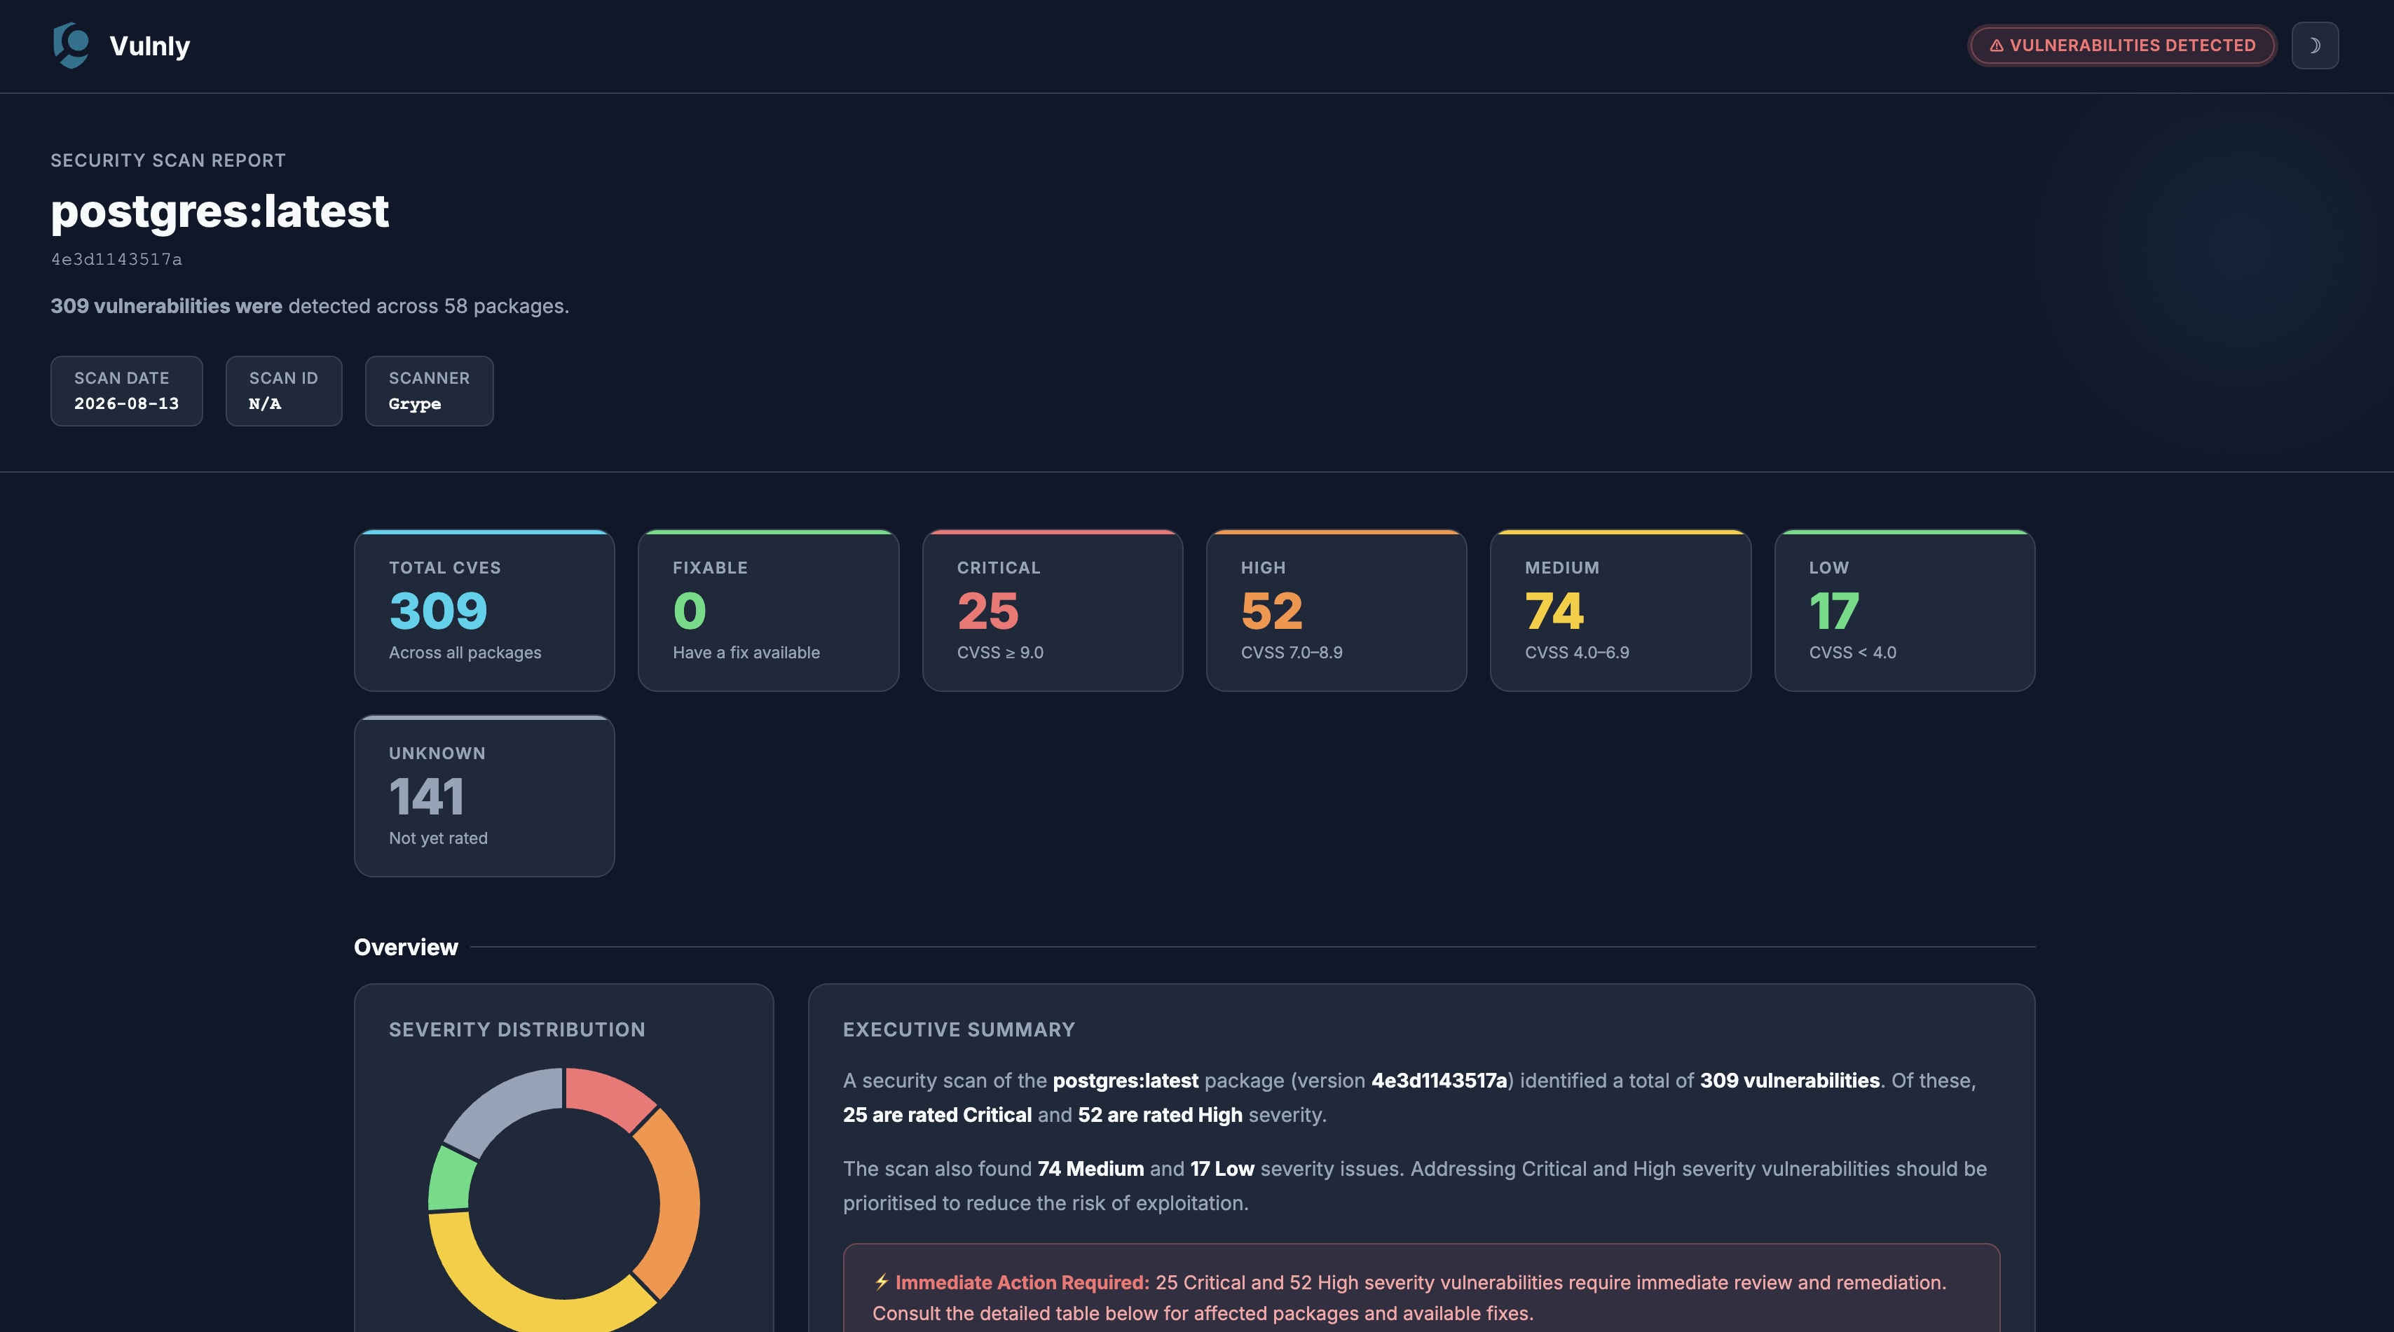
Task: Click the Scan Date 2026-08-13 chip
Action: [126, 391]
